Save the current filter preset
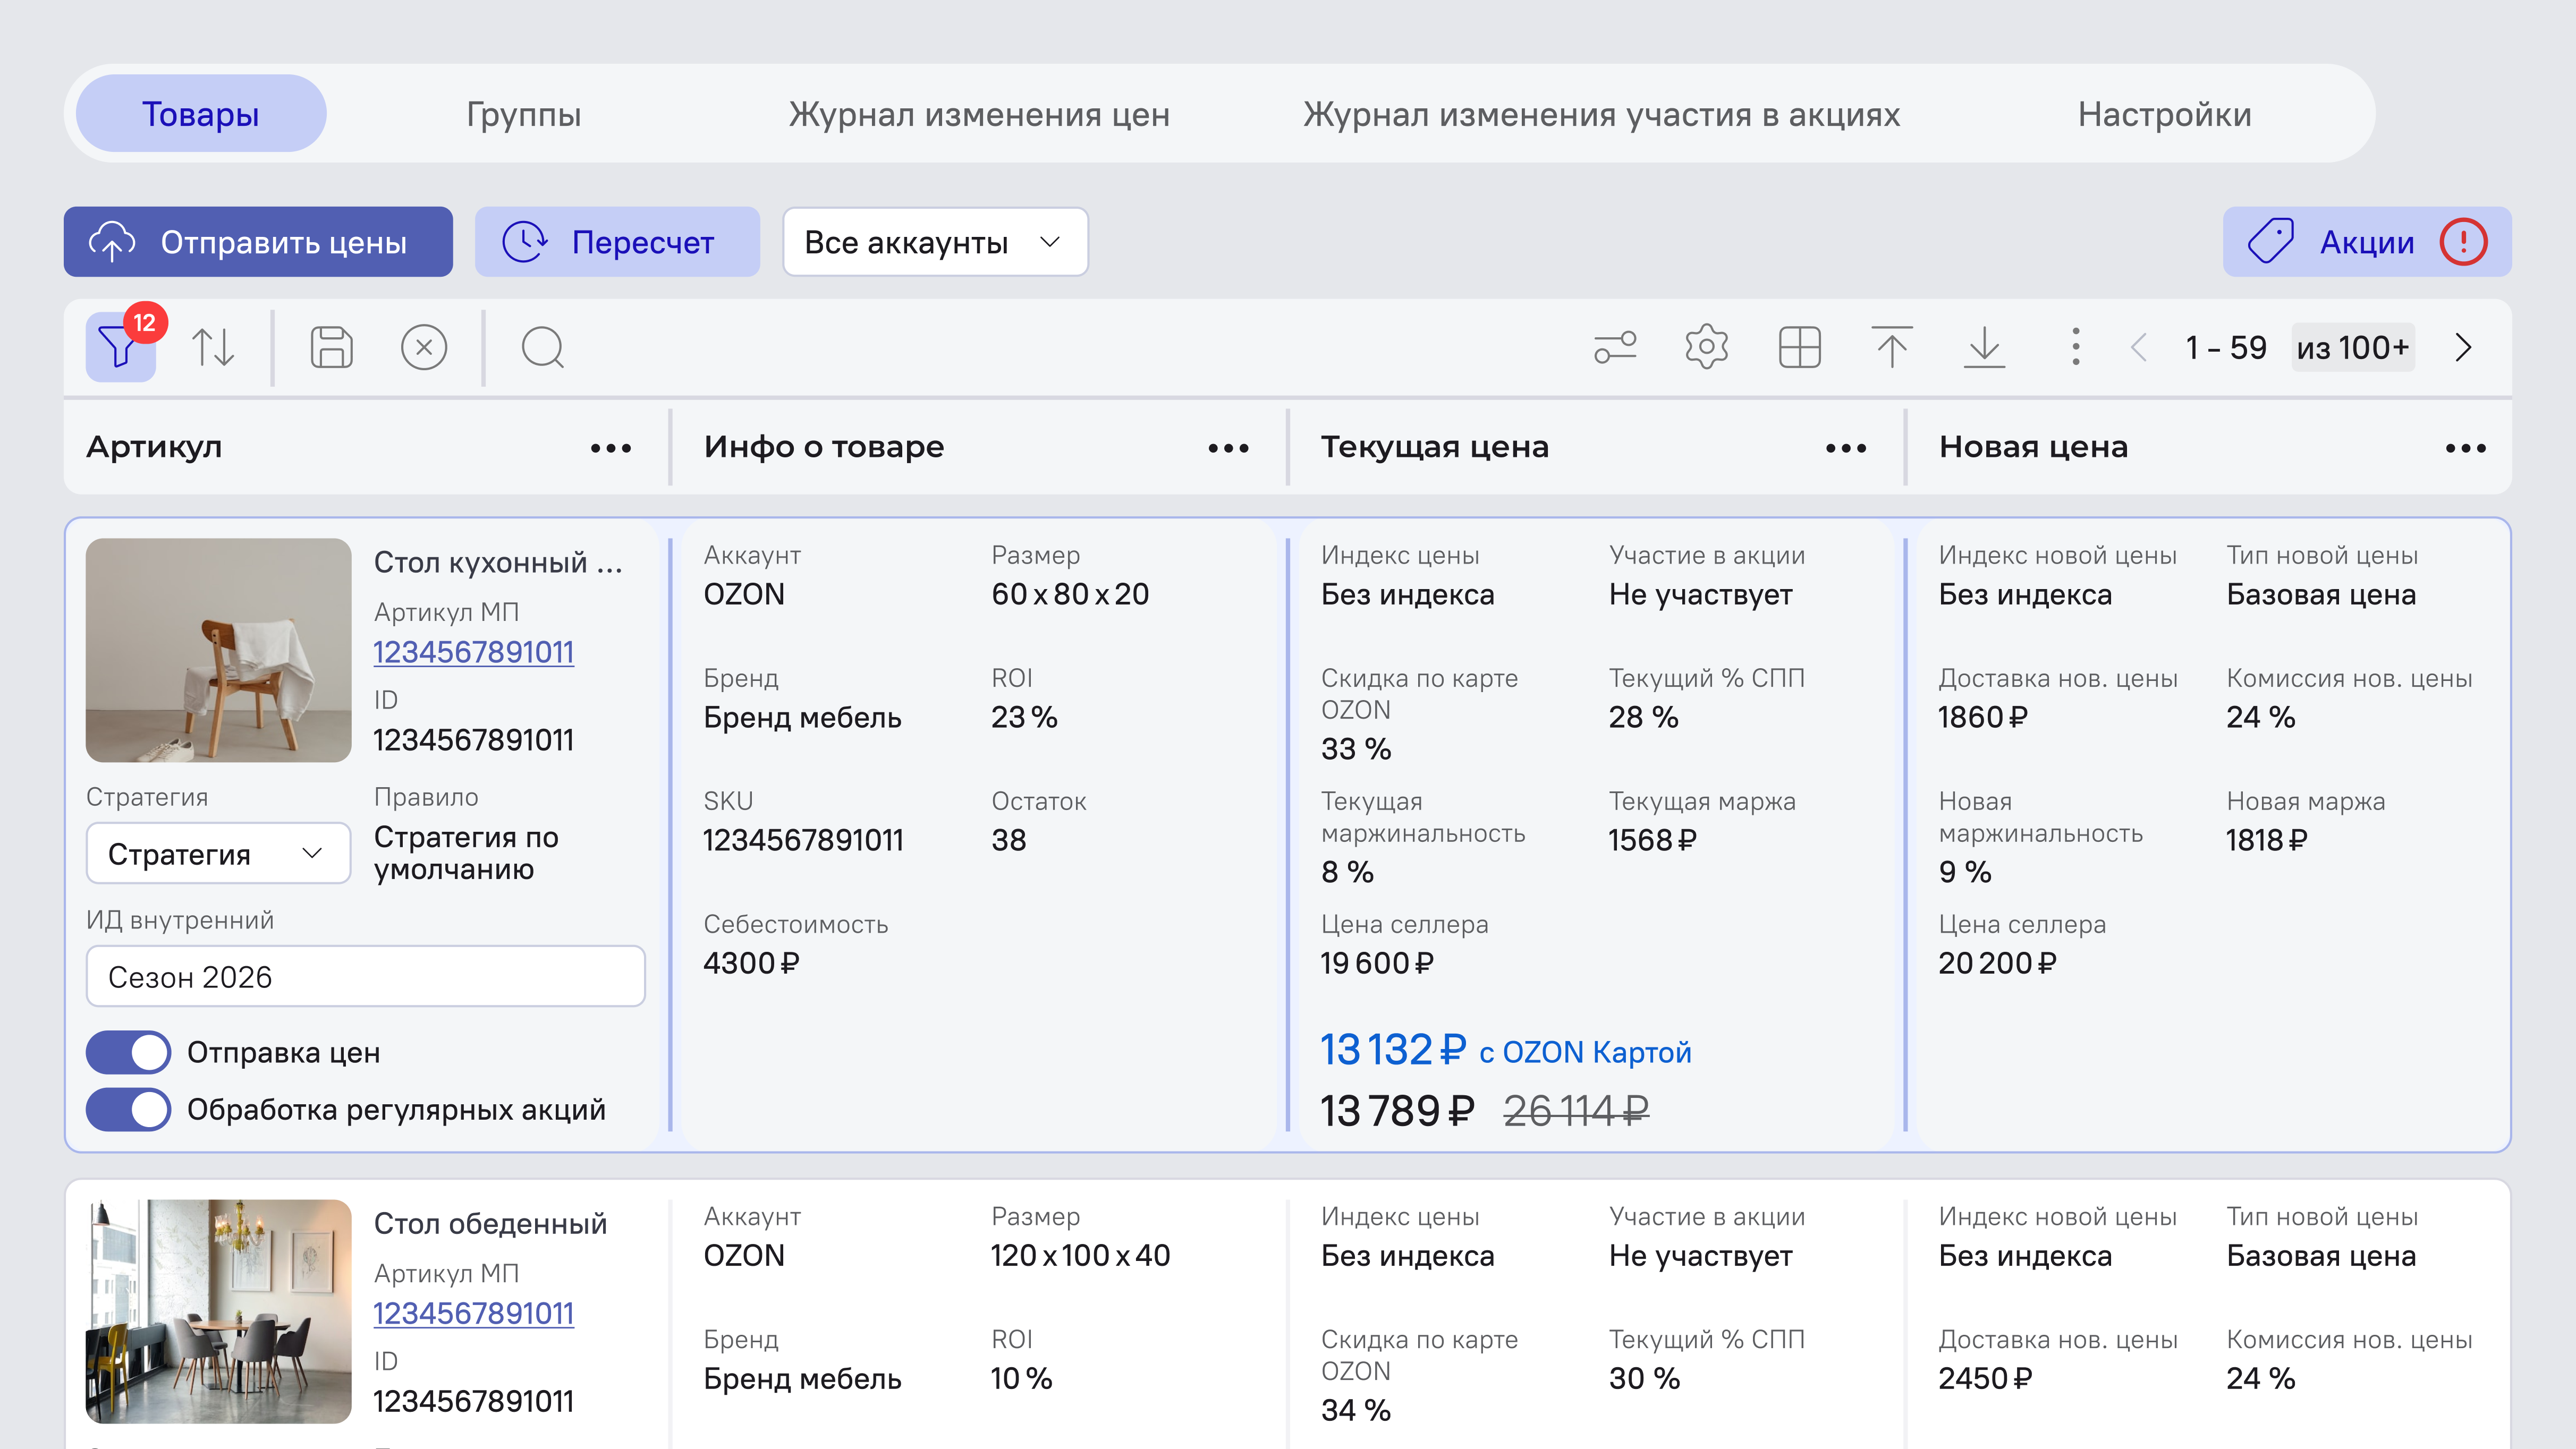Screen dimensions: 2576x1449 click(333, 348)
